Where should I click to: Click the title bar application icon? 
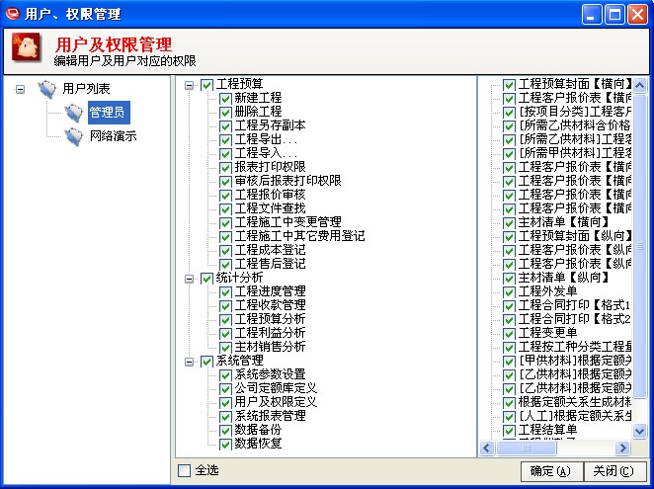tap(12, 14)
